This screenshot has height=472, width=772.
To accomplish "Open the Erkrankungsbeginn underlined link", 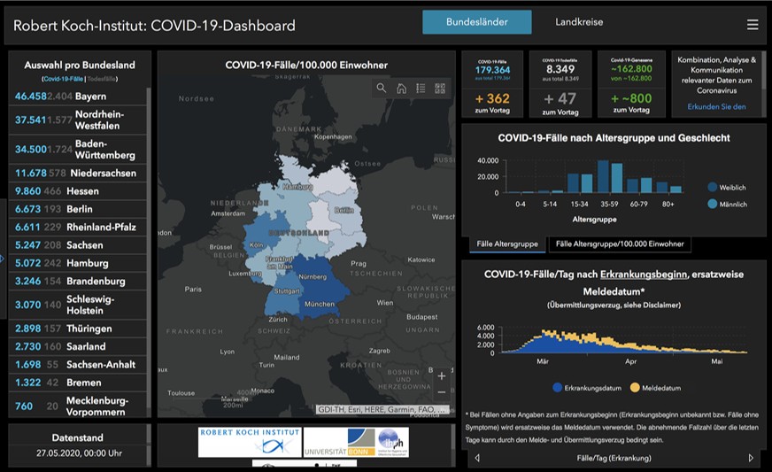I will [643, 275].
